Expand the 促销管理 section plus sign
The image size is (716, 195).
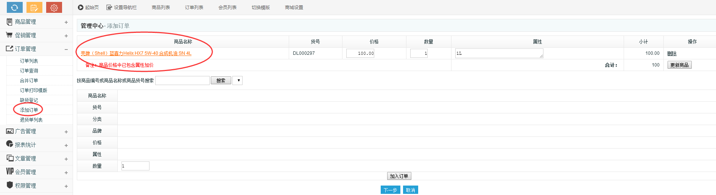pos(66,36)
